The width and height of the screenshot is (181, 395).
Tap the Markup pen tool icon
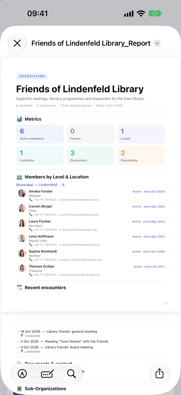22,374
